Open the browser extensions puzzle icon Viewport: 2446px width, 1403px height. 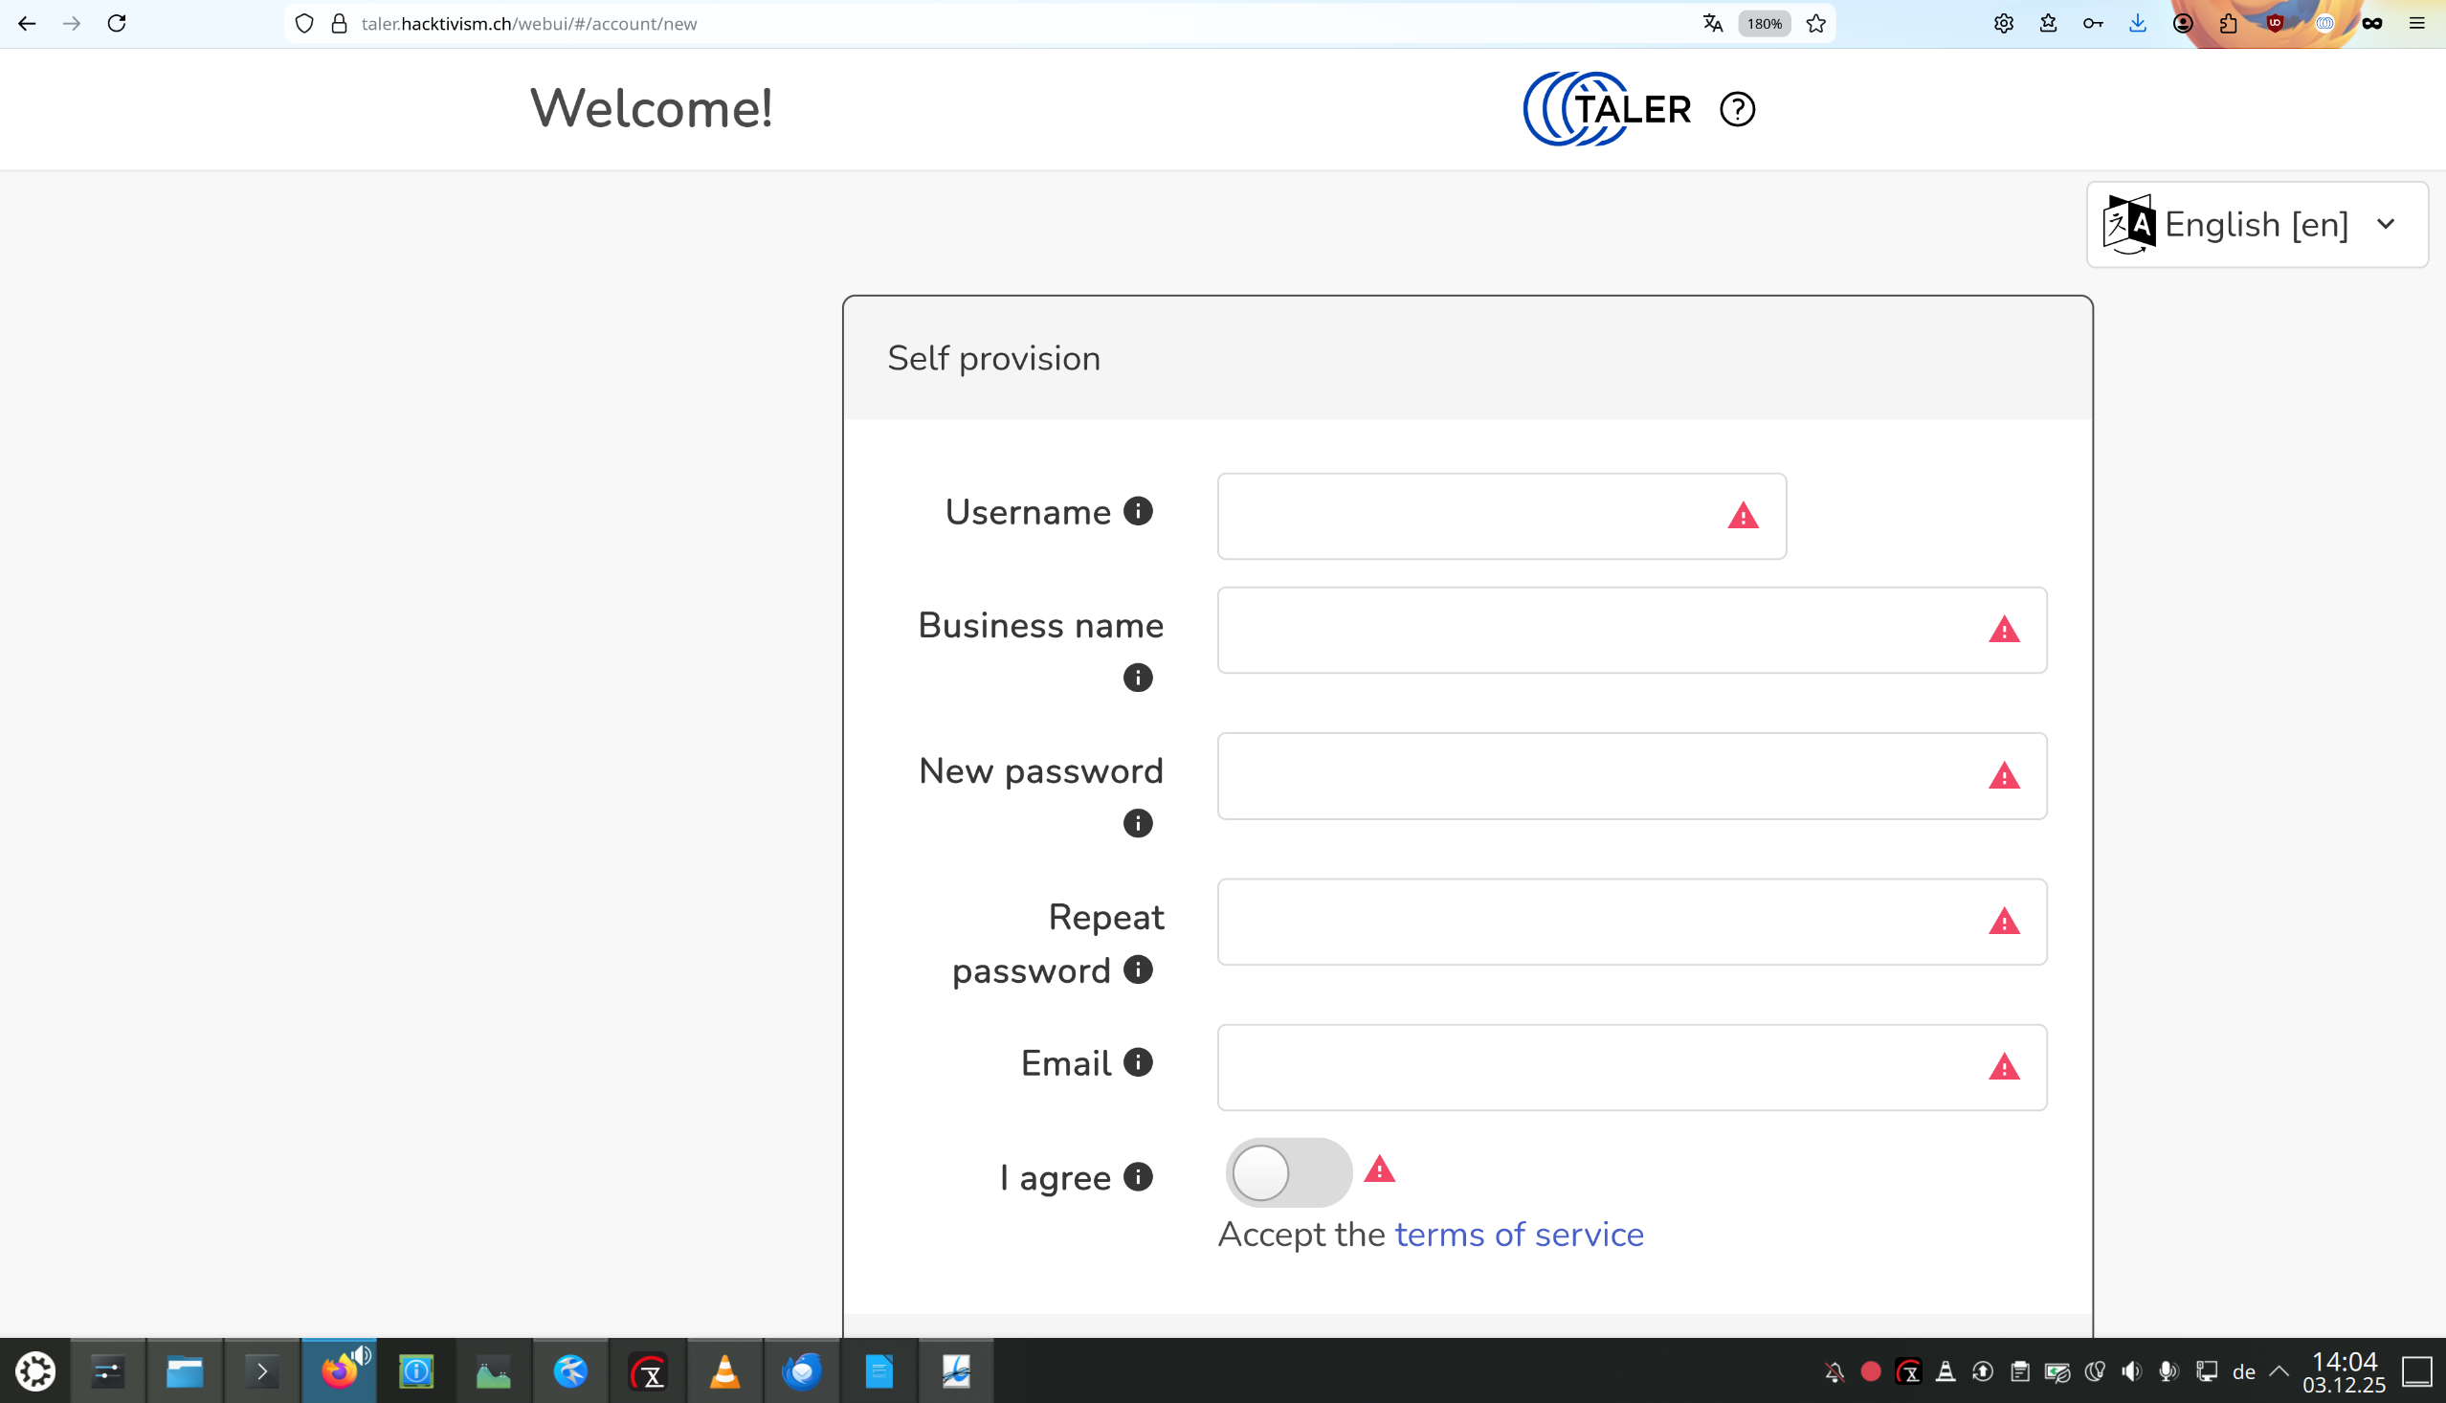click(2228, 23)
